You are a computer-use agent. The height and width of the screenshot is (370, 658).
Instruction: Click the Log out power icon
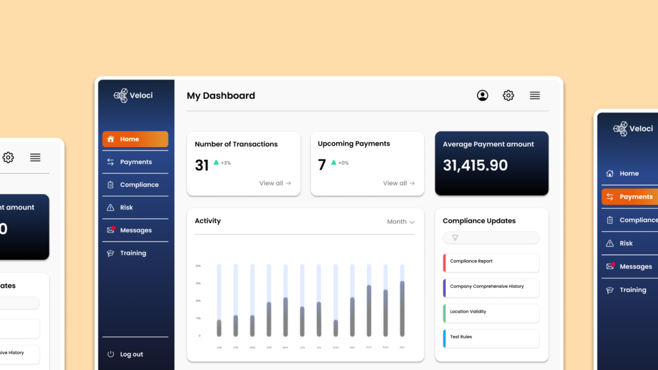(x=111, y=354)
